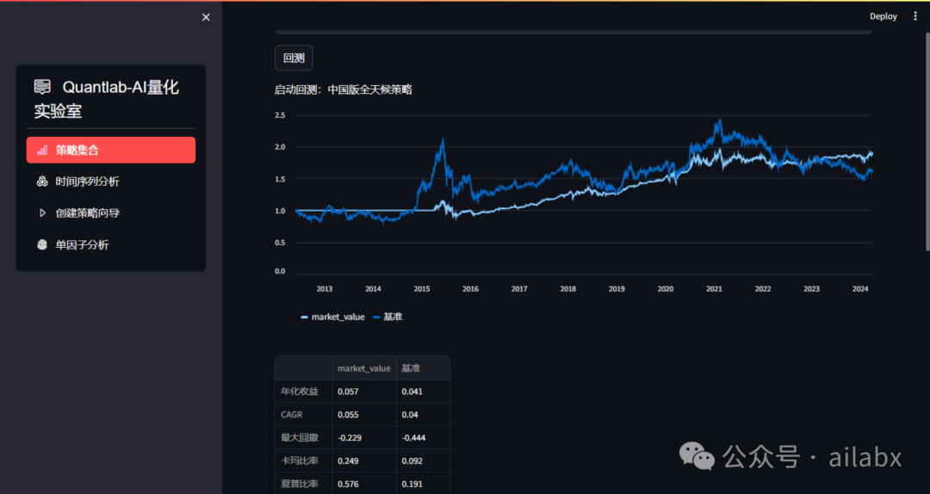Click the Quantlab-AI量化实验室 title
Screen dimensions: 930x494
pyautogui.click(x=107, y=98)
